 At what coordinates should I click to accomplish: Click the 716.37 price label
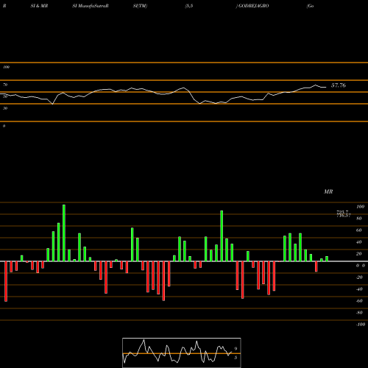click(x=344, y=216)
